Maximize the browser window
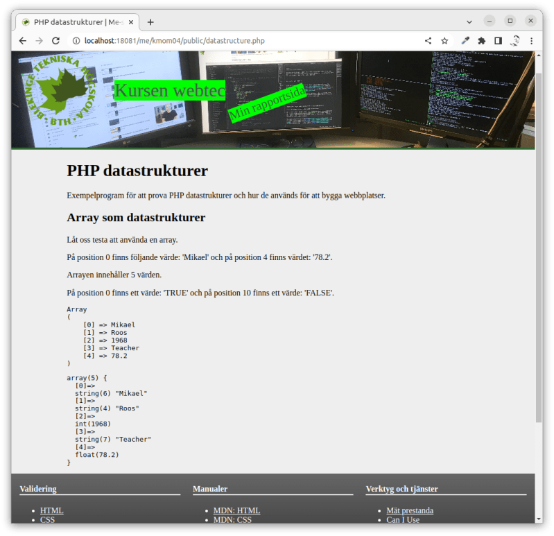554x536 pixels. [510, 21]
